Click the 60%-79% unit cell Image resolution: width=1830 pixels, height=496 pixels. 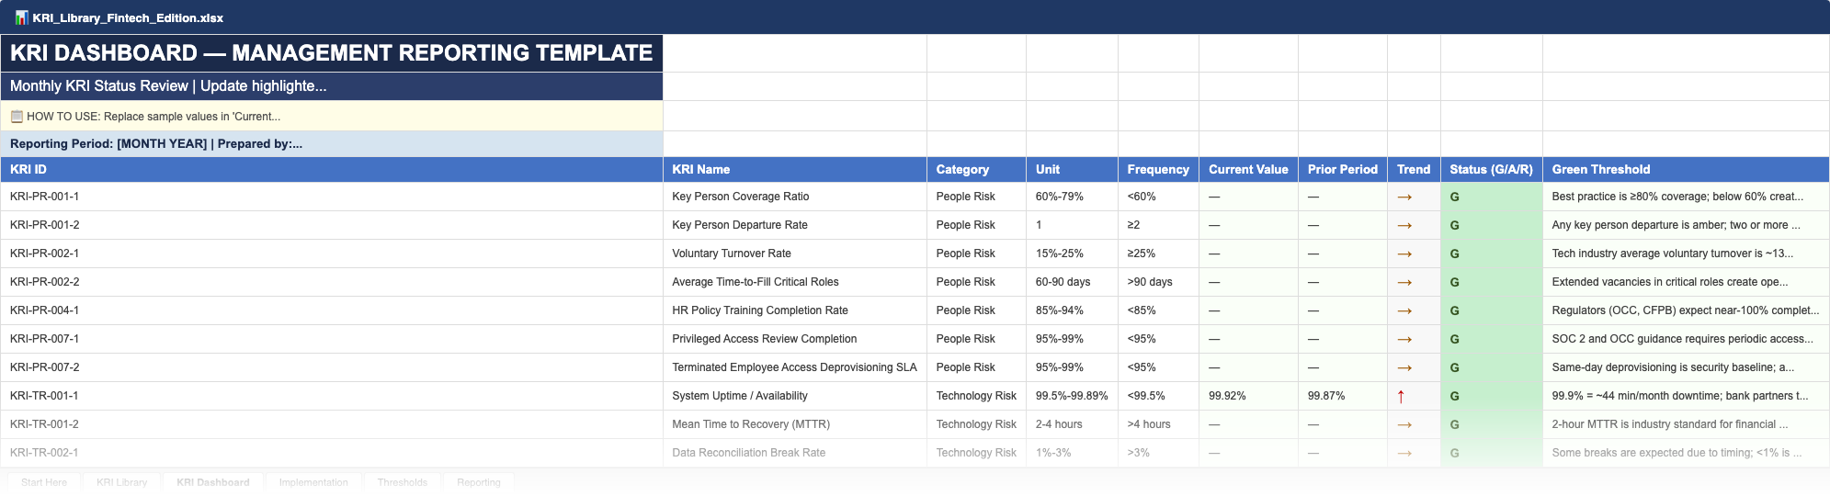(x=1072, y=197)
